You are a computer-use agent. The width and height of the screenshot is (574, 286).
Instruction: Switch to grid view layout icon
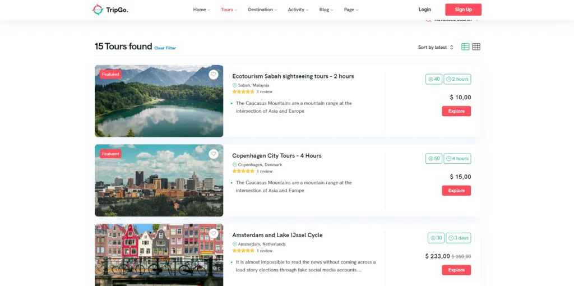tap(476, 47)
